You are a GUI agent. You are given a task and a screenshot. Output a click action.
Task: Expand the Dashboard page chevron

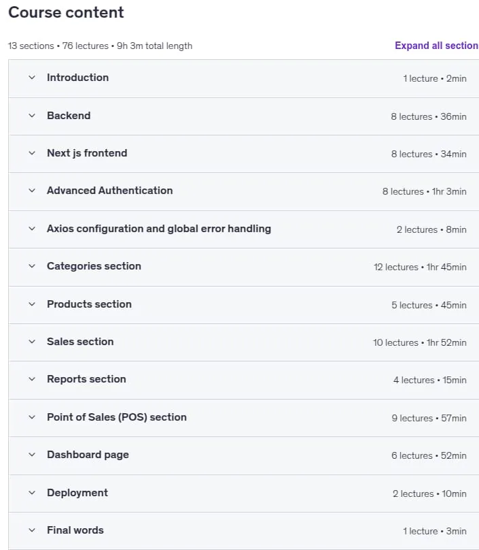32,455
